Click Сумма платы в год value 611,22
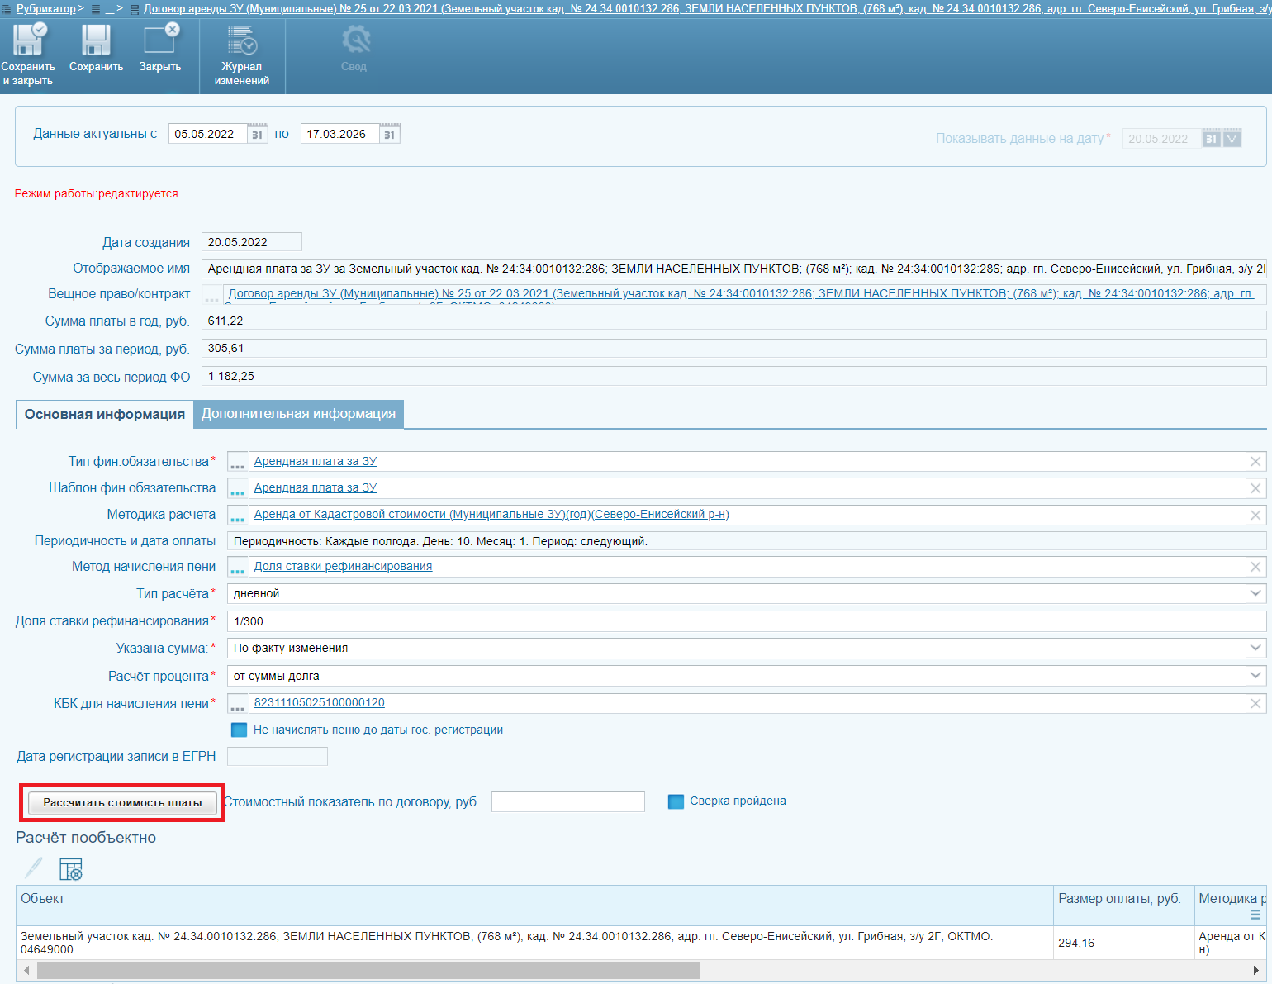The image size is (1272, 984). pos(733,321)
